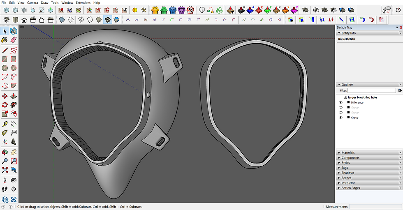Activate the Push/Pull tool

click(14, 96)
